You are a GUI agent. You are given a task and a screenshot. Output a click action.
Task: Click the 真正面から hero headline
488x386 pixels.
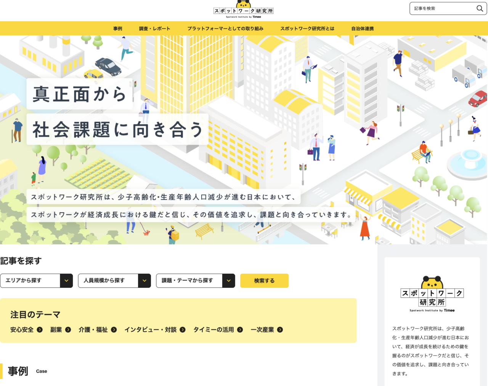pos(80,94)
